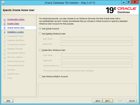This screenshot has height=105, width=140.
Task: Click the disabled Install button
Action: (x=120, y=101)
